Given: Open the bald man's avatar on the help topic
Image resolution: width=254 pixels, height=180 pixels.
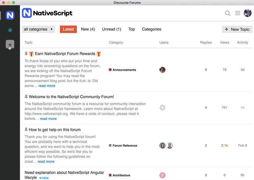Looking at the screenshot, I should tap(170, 145).
